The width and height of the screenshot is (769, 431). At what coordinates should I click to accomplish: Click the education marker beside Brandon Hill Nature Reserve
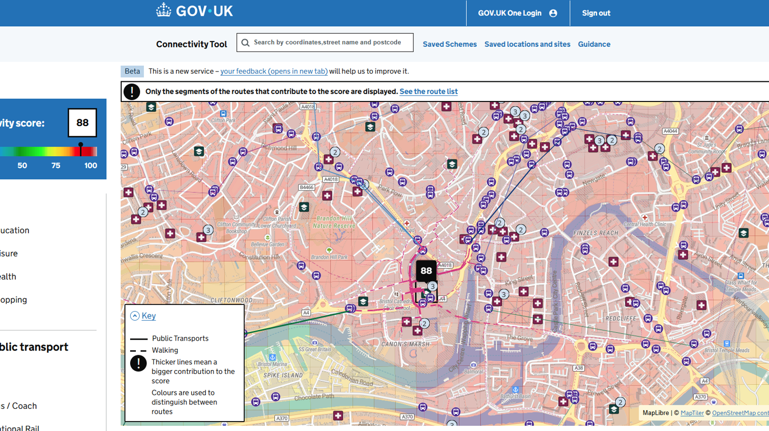[304, 207]
